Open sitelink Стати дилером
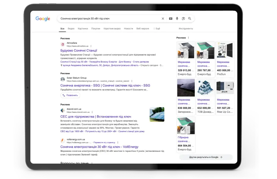This screenshot has height=179, width=277. (x=141, y=62)
